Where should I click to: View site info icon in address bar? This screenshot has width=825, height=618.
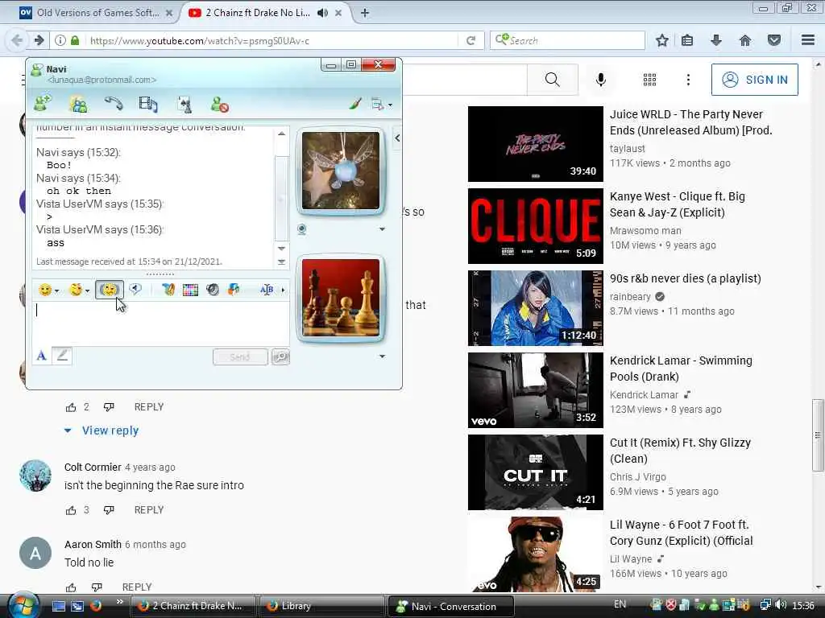tap(60, 40)
